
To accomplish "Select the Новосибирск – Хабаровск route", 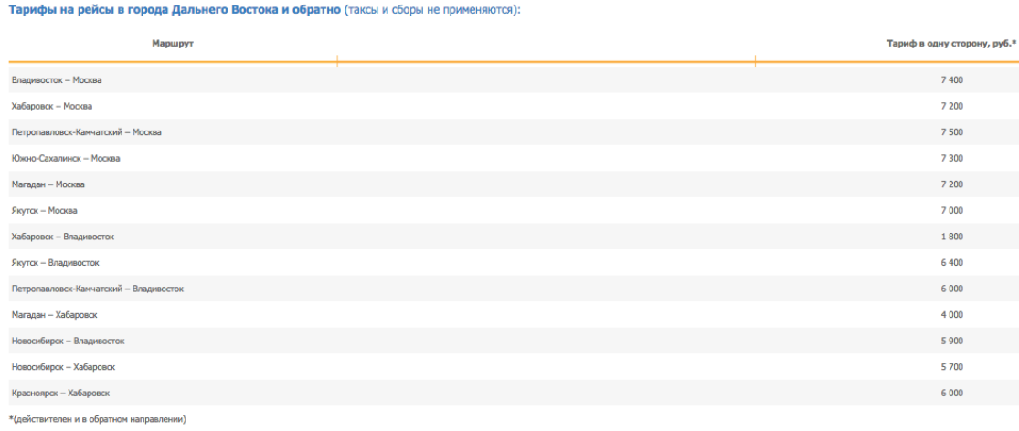I will tap(64, 367).
